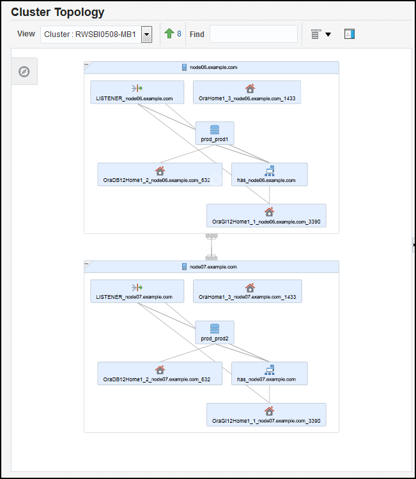Click in the Find search field

(253, 34)
